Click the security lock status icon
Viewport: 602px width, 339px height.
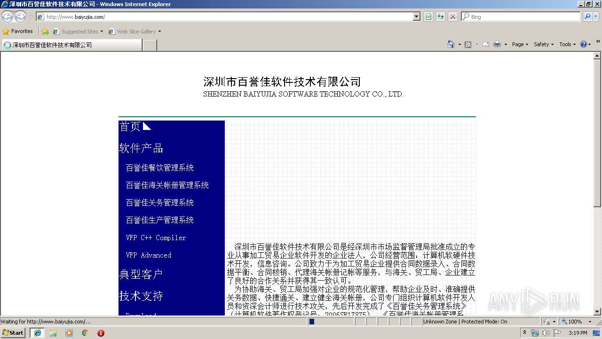point(547,322)
